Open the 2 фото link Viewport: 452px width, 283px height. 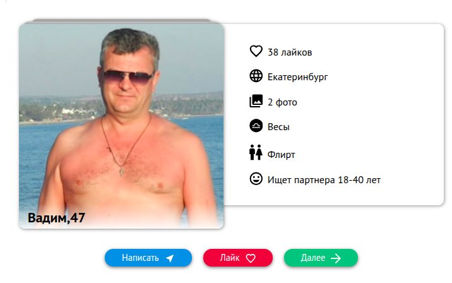282,102
